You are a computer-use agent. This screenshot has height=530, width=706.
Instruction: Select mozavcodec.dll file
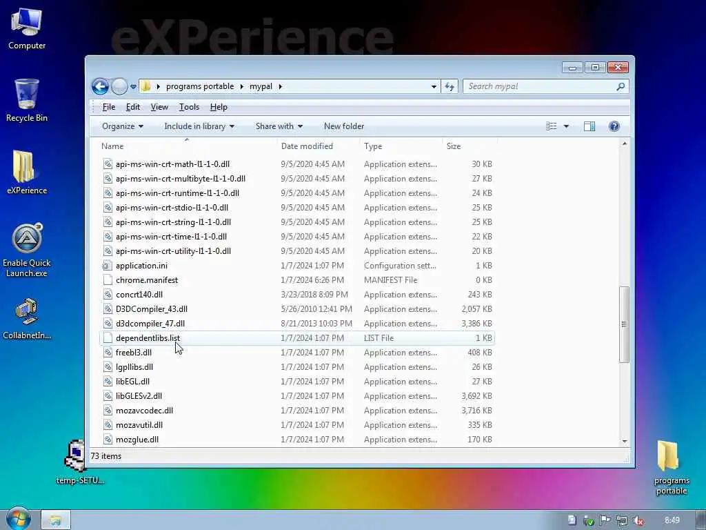tap(297, 411)
